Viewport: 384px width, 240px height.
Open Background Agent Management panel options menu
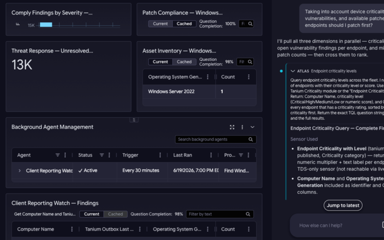coord(242,127)
